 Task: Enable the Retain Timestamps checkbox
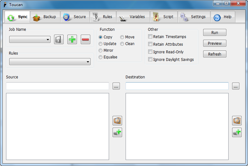[x=150, y=37]
